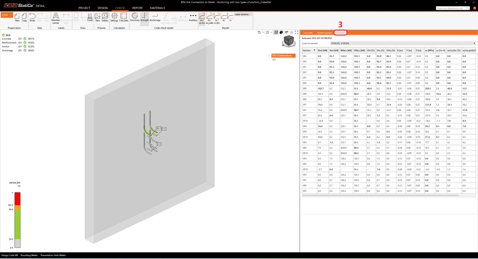Select the σs stress result icon

pos(224,17)
